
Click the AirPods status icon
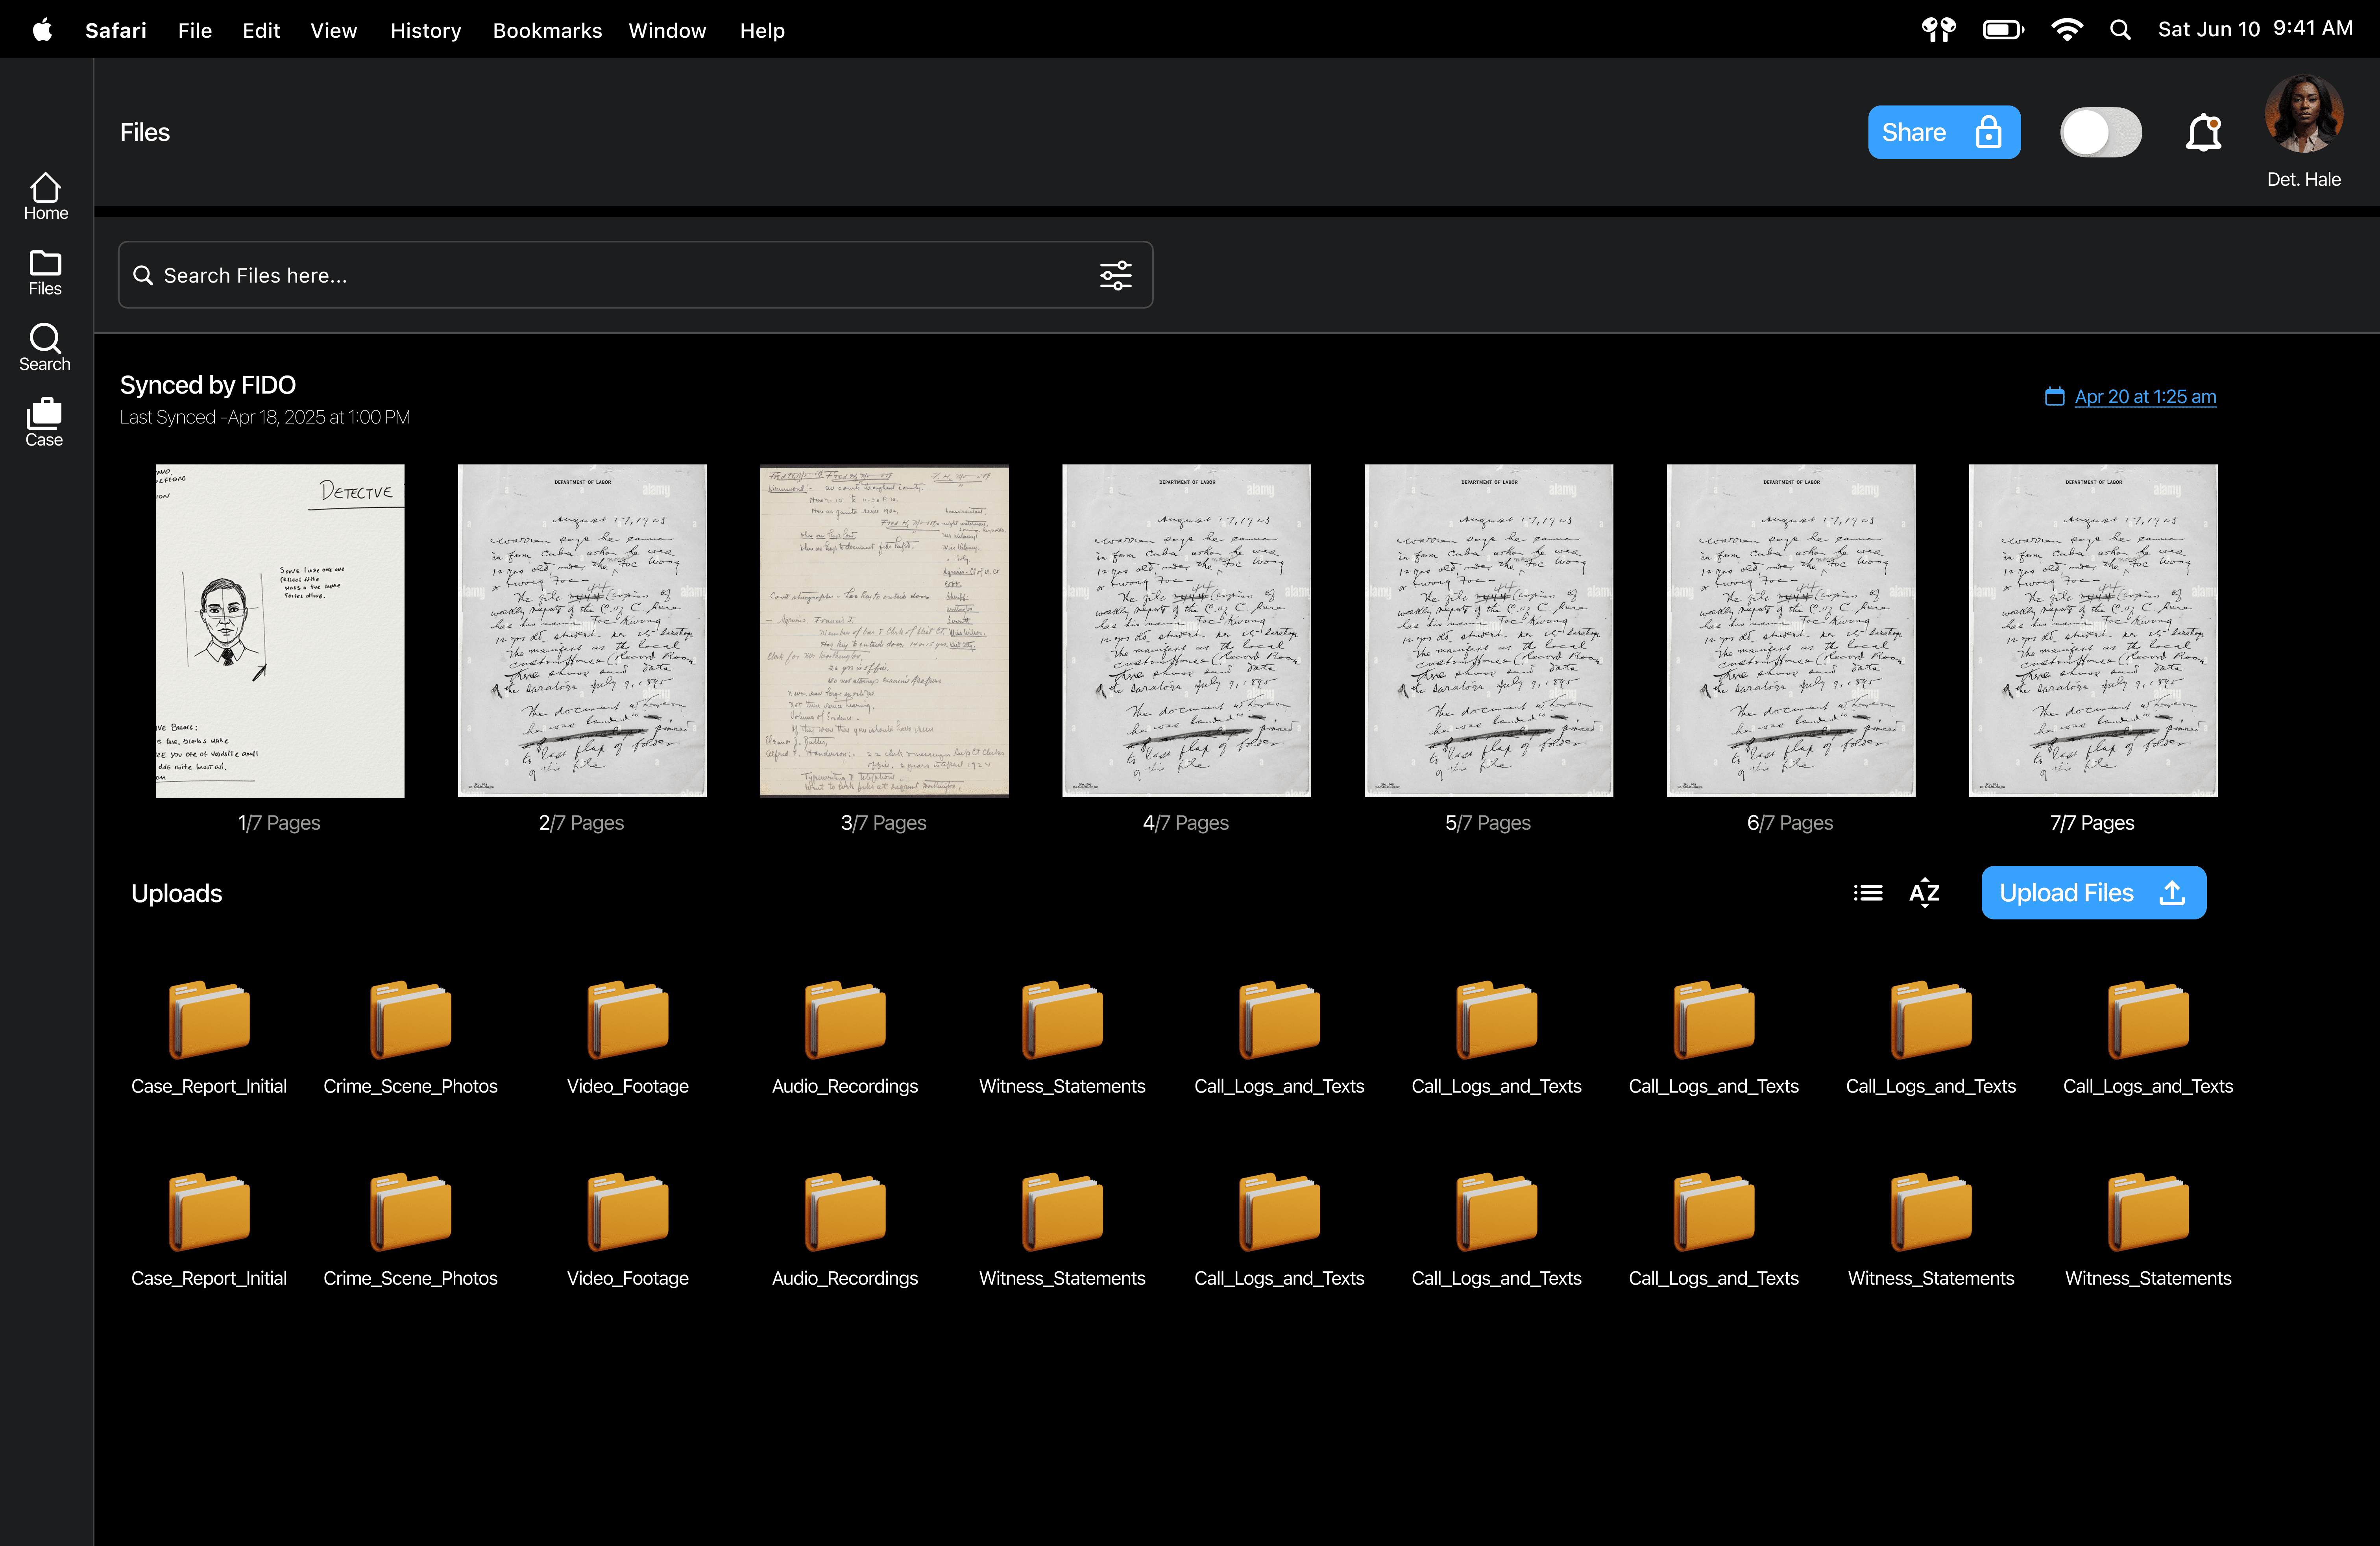pos(1939,30)
